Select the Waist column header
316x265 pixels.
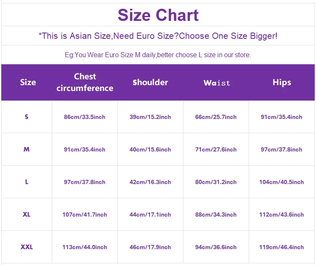(217, 83)
